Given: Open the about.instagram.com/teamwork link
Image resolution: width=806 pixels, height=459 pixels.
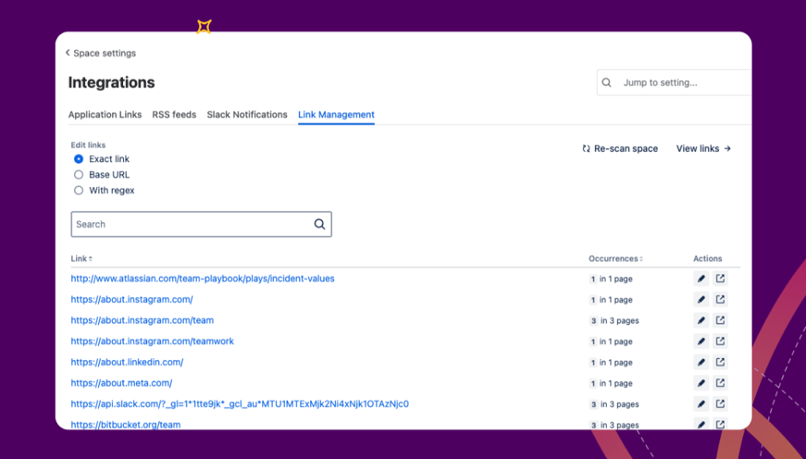Looking at the screenshot, I should click(x=152, y=341).
